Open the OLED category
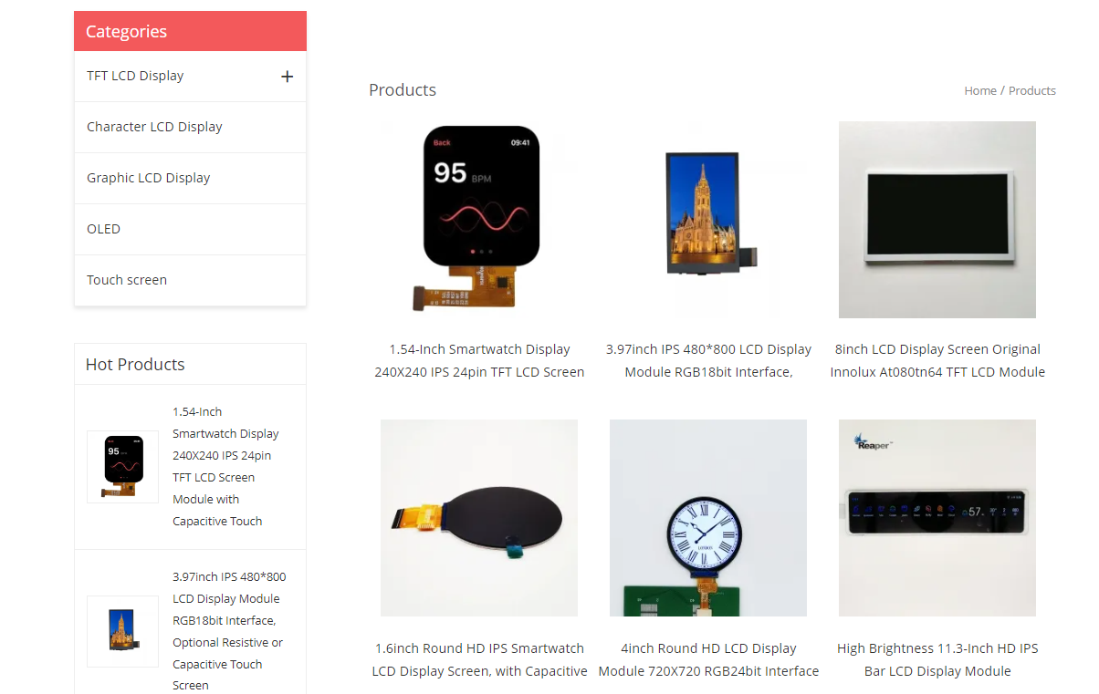The image size is (1099, 694). click(x=103, y=229)
